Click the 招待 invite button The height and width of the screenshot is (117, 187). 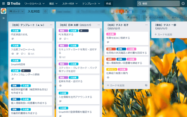click(x=144, y=11)
